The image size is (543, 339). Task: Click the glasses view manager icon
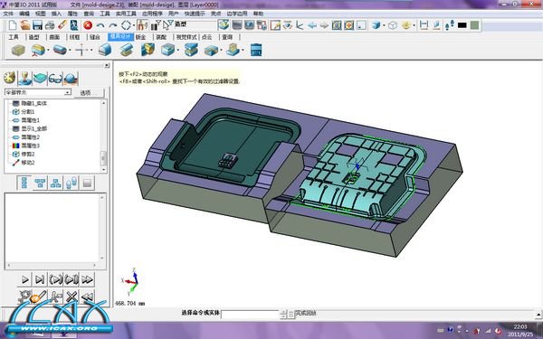55,79
